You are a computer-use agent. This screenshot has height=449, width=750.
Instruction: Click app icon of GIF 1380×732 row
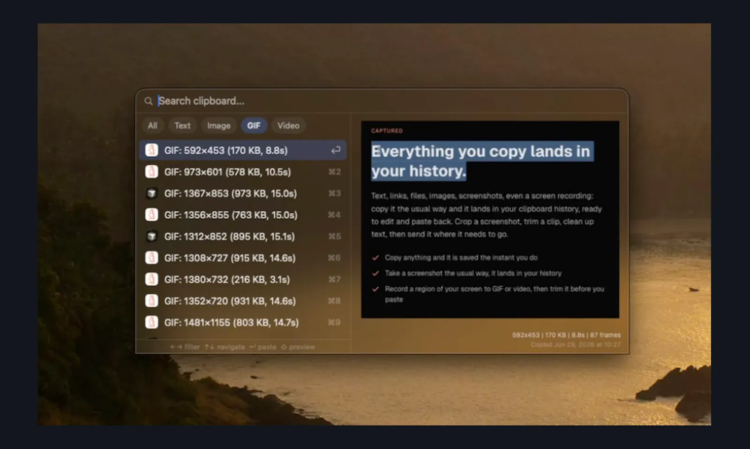point(151,280)
